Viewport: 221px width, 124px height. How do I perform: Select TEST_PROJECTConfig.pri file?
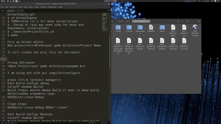140,44
